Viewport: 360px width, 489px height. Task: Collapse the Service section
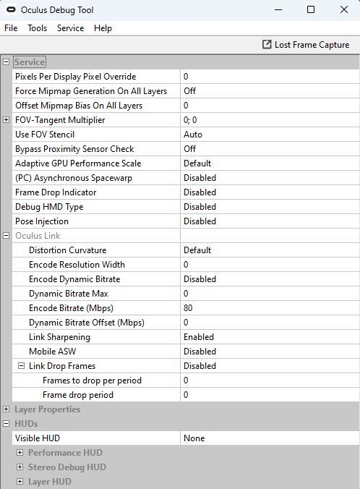pyautogui.click(x=6, y=61)
